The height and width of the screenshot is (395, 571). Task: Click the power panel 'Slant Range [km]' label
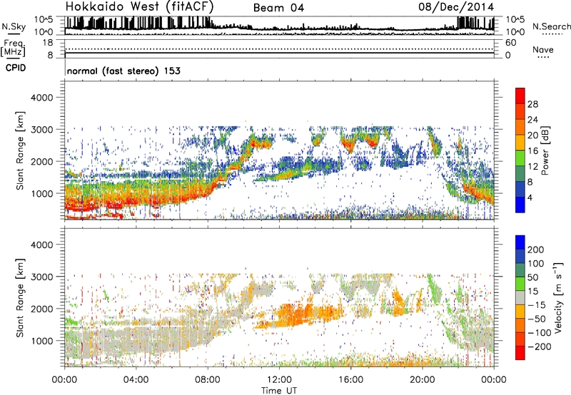point(20,150)
